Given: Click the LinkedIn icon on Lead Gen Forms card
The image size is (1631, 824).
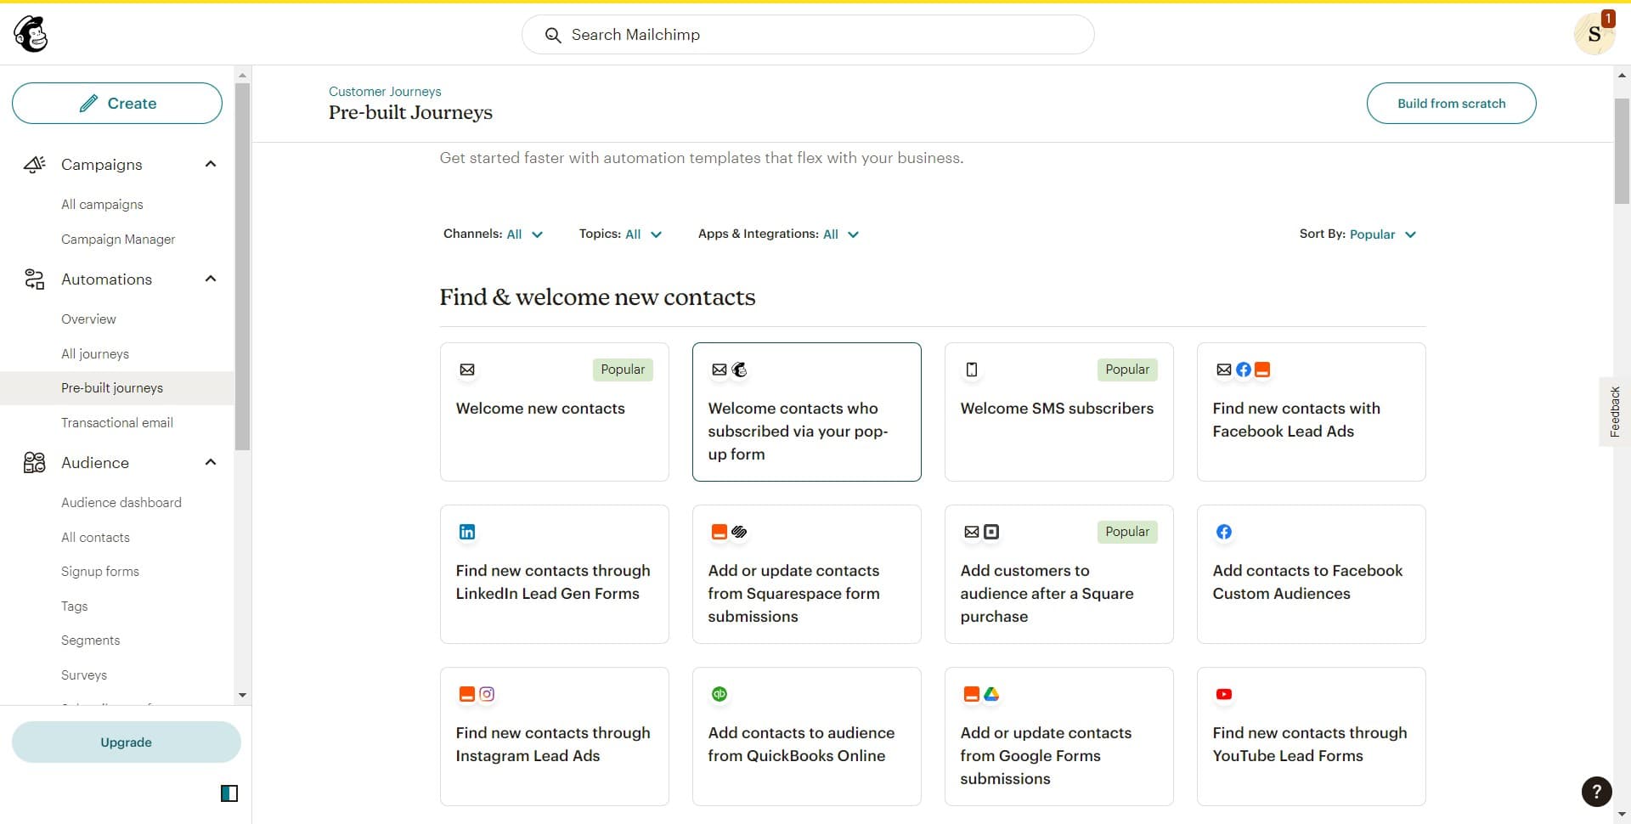Looking at the screenshot, I should click(x=466, y=532).
